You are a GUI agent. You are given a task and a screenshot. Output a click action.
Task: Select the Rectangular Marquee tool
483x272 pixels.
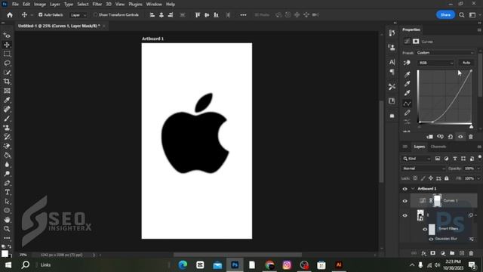click(7, 54)
